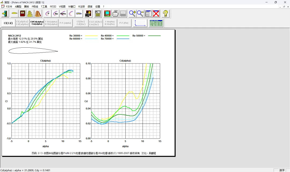This screenshot has height=172, width=290.
Task: Click the Re 70000 blue legend line
Action: pos(123,39)
